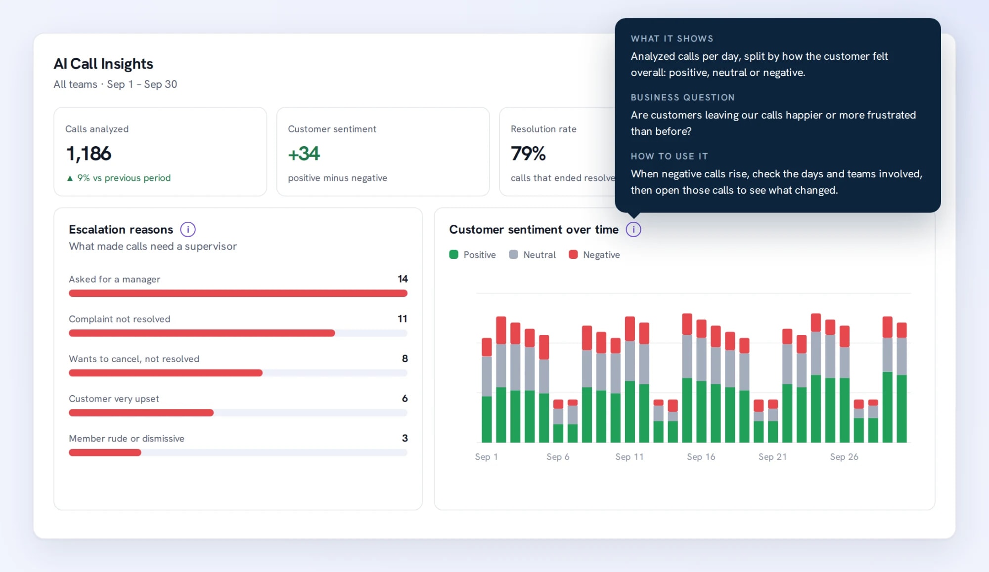Click the 9% vs previous period text

124,178
